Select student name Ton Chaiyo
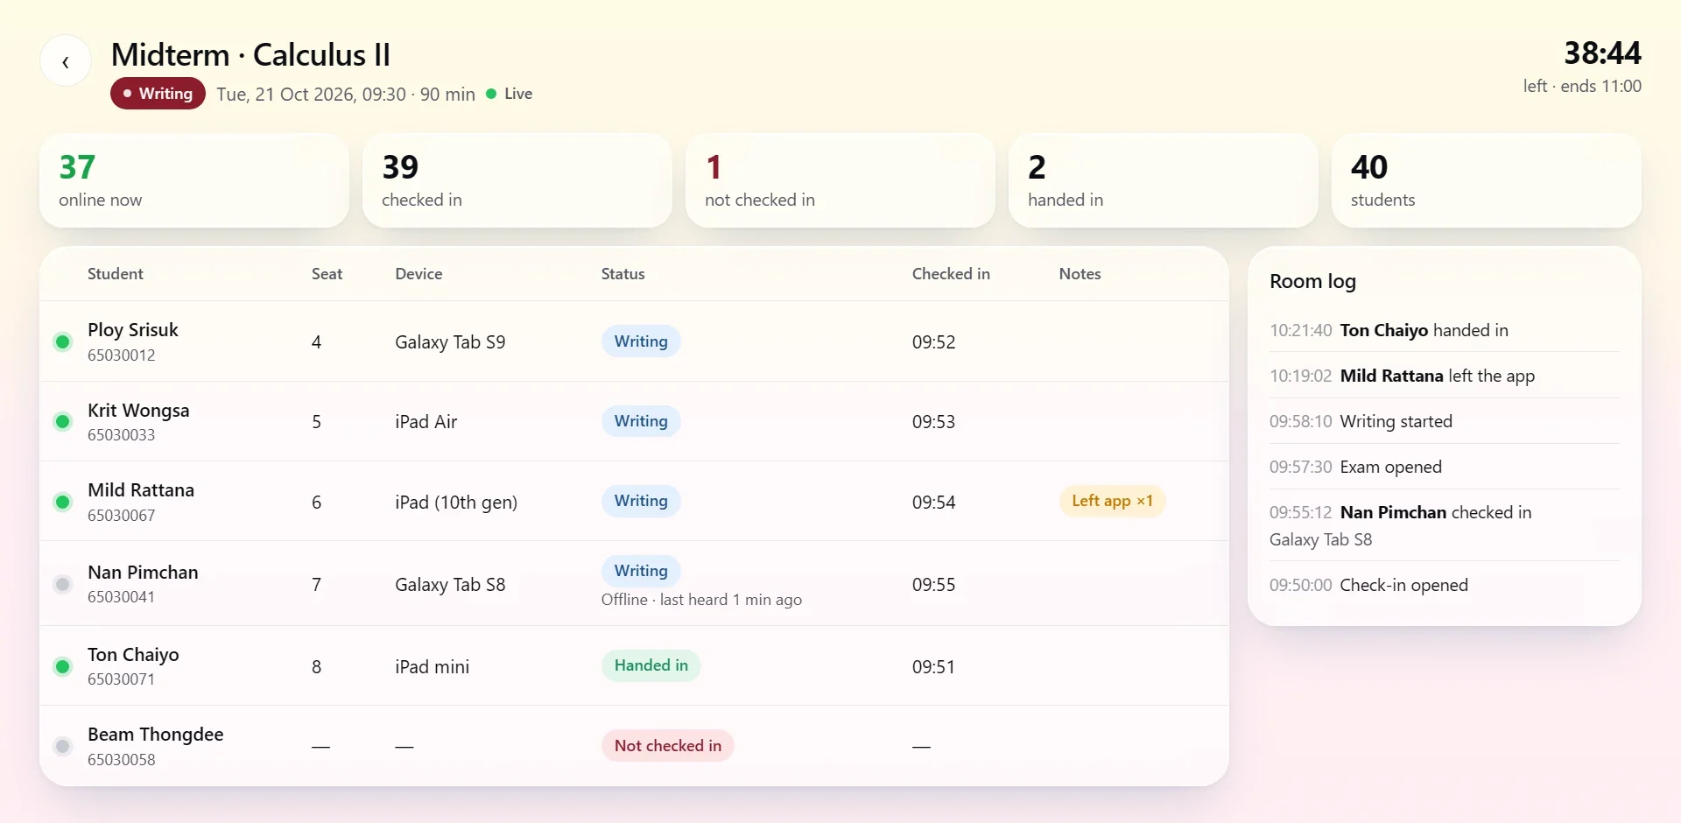 click(x=133, y=655)
